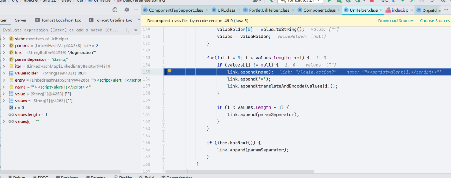Close the index.jsp editor tab
Image resolution: width=451 pixels, height=178 pixels.
click(411, 10)
